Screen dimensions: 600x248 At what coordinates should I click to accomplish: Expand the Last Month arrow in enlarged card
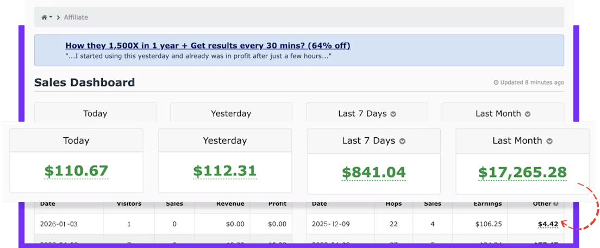click(549, 141)
